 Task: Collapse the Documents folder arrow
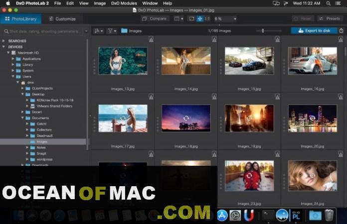point(22,118)
